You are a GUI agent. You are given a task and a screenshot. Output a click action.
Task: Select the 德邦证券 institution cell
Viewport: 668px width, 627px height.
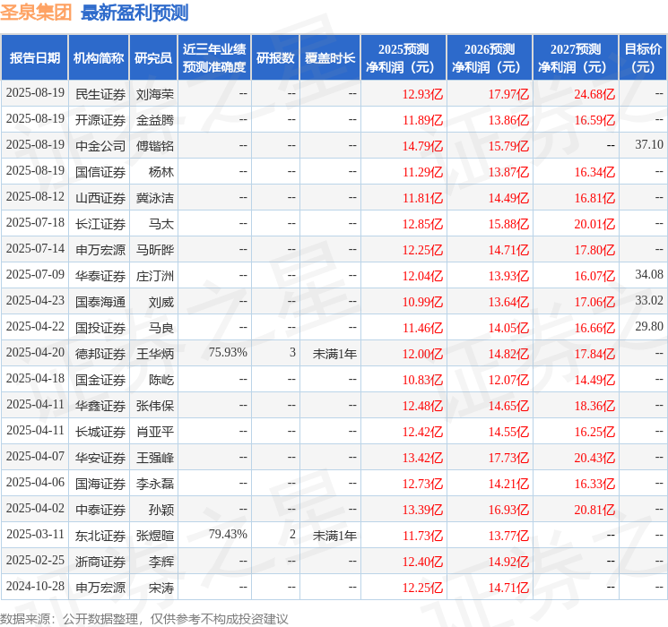[100, 354]
